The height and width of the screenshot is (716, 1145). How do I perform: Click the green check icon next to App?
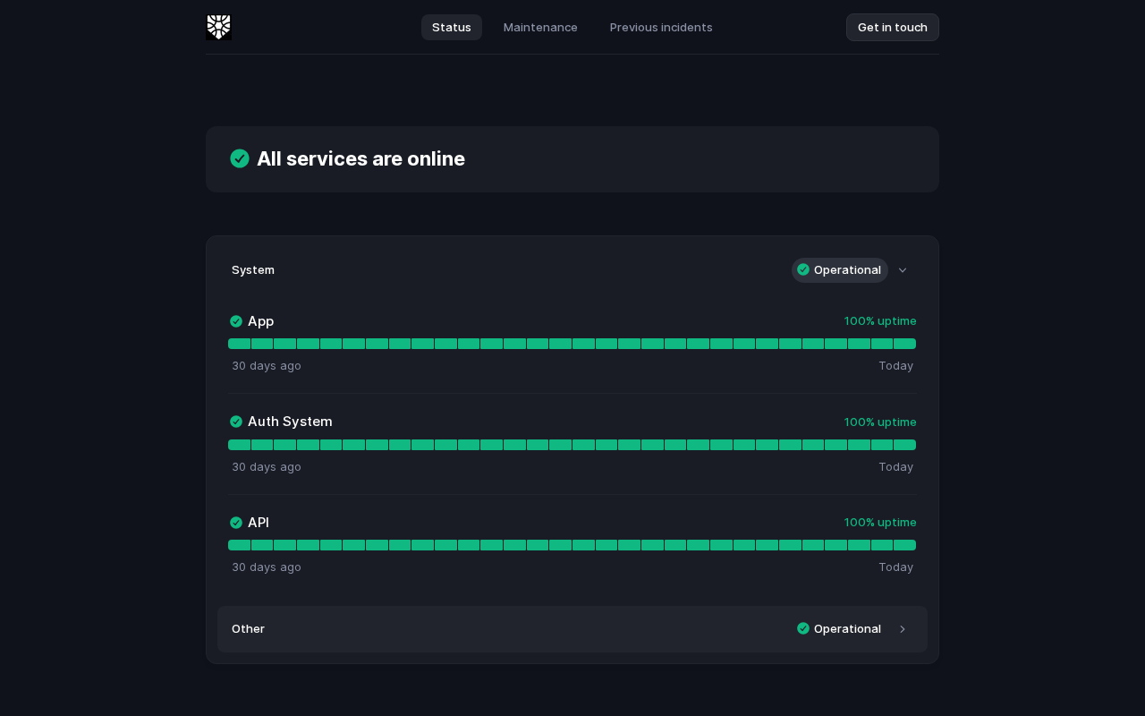coord(236,321)
